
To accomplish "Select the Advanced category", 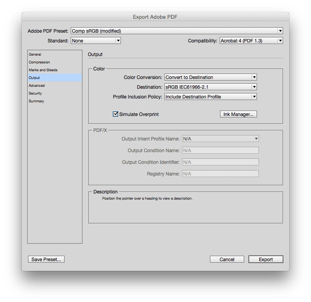I will [x=55, y=86].
